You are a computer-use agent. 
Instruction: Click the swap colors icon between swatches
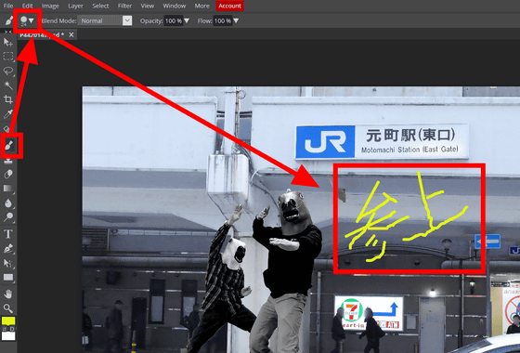coord(5,329)
